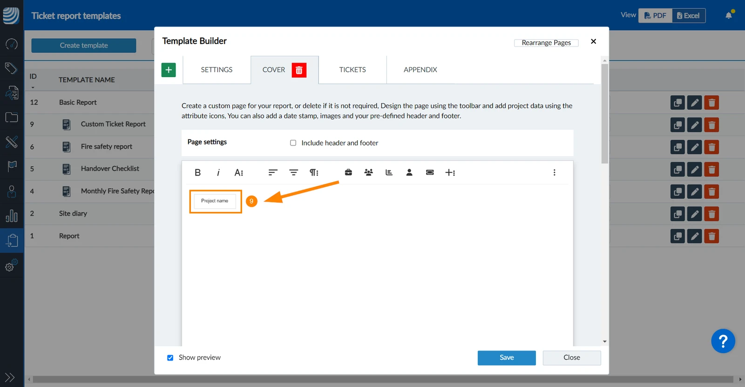Screen dimensions: 745x387
Task: Insert project attribute using briefcase icon
Action: click(348, 172)
